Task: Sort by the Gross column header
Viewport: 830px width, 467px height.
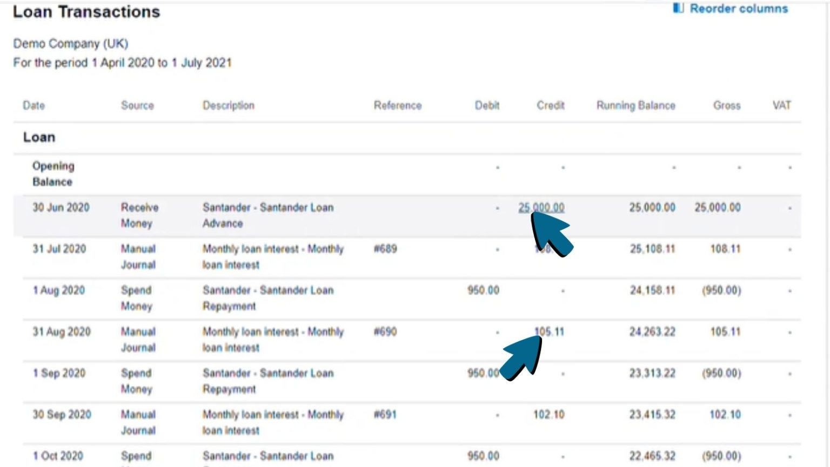Action: [727, 105]
